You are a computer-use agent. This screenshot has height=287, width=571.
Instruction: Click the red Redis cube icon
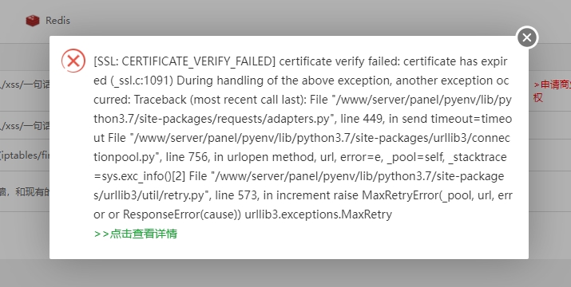click(x=33, y=21)
